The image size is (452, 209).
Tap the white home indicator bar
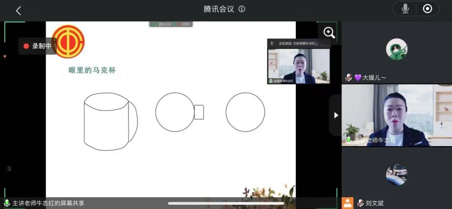(x=226, y=204)
